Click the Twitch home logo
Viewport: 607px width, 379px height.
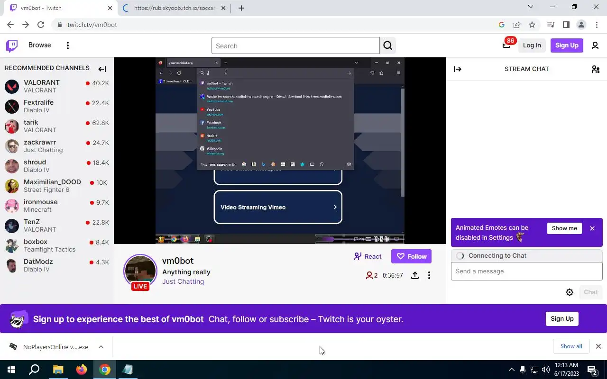point(12,45)
